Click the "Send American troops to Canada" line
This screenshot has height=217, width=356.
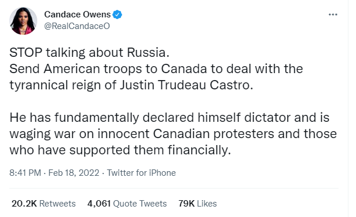point(156,68)
